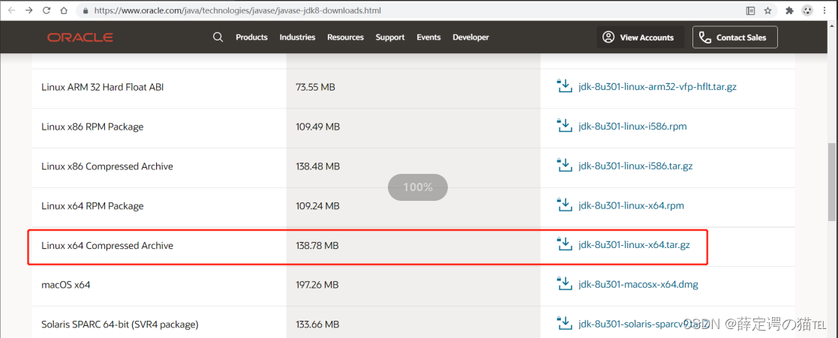
Task: Reload the page with the refresh icon
Action: (x=47, y=10)
